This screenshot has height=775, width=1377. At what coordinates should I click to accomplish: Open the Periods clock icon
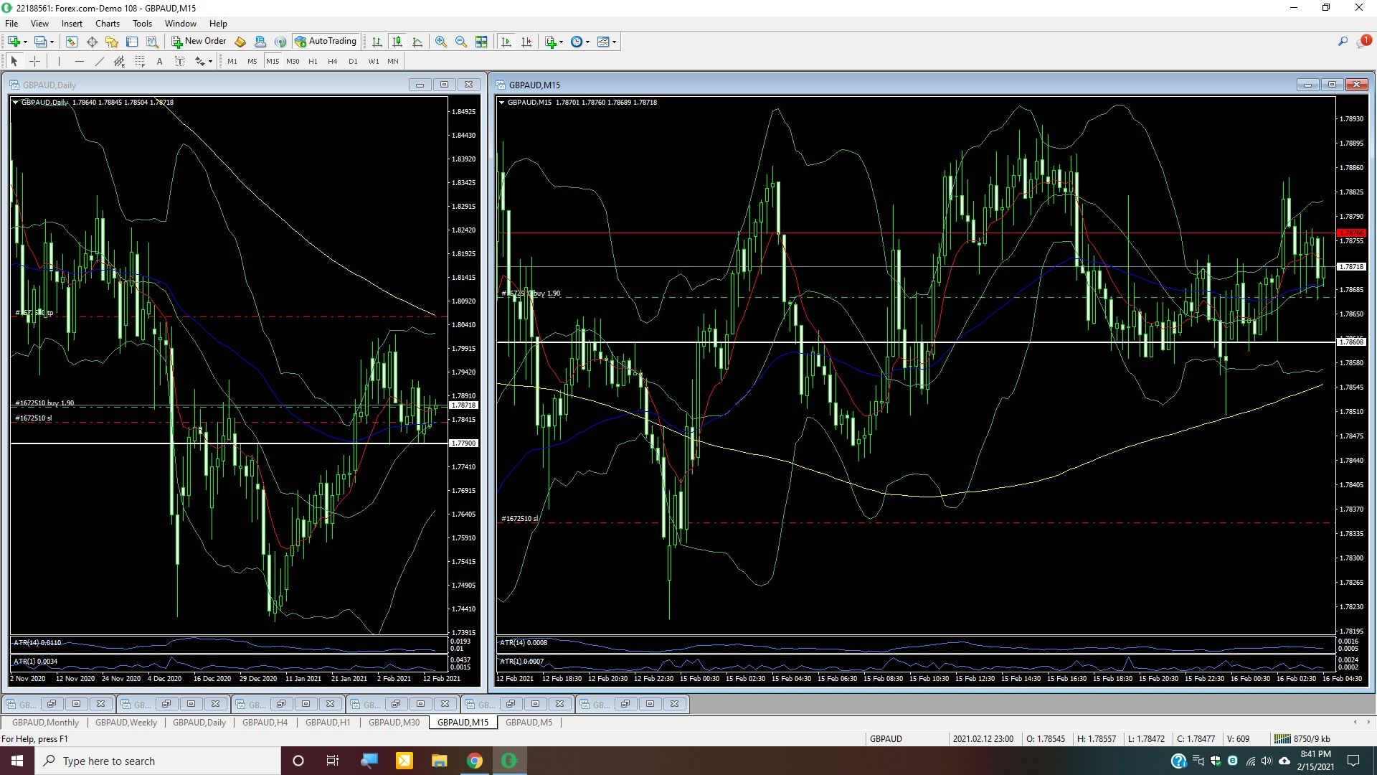[x=576, y=42]
